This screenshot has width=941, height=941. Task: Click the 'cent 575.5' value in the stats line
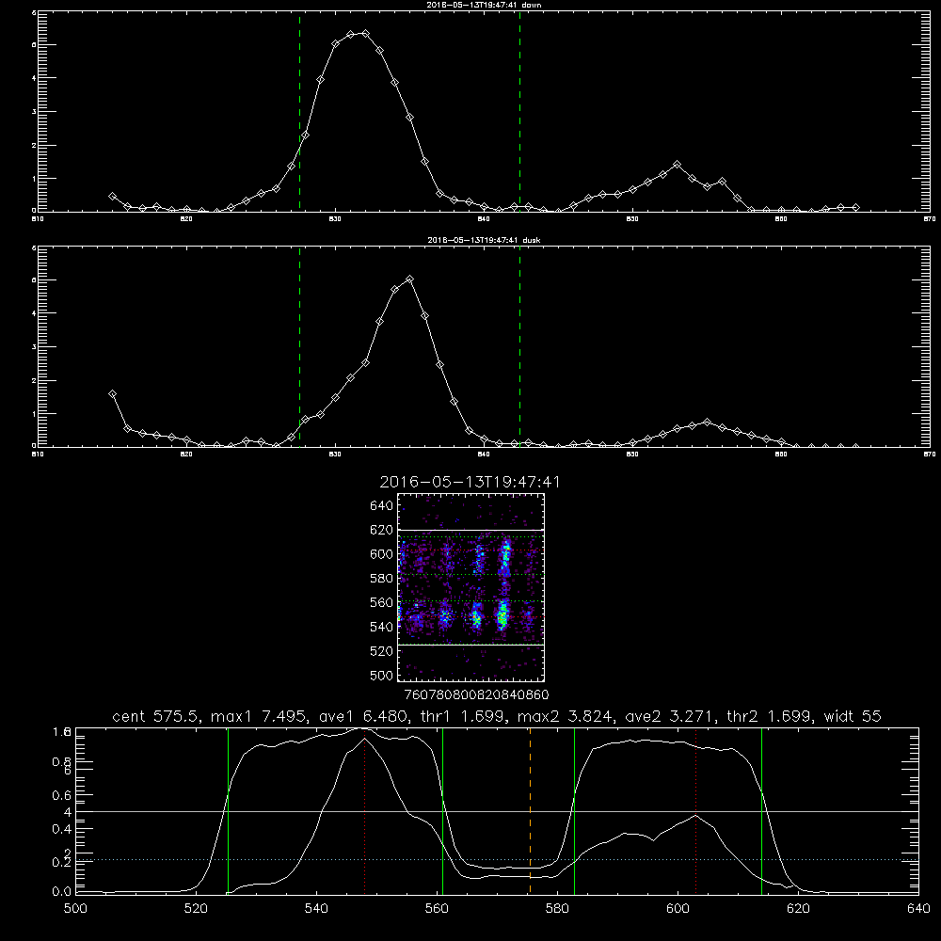[x=156, y=716]
